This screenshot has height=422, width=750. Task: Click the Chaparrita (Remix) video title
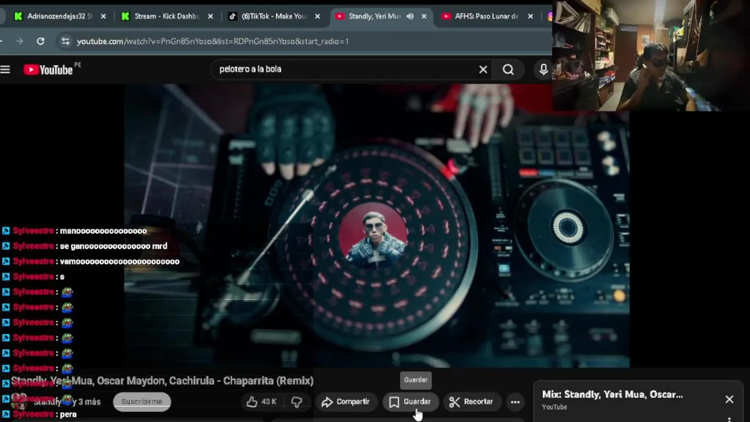(x=162, y=381)
